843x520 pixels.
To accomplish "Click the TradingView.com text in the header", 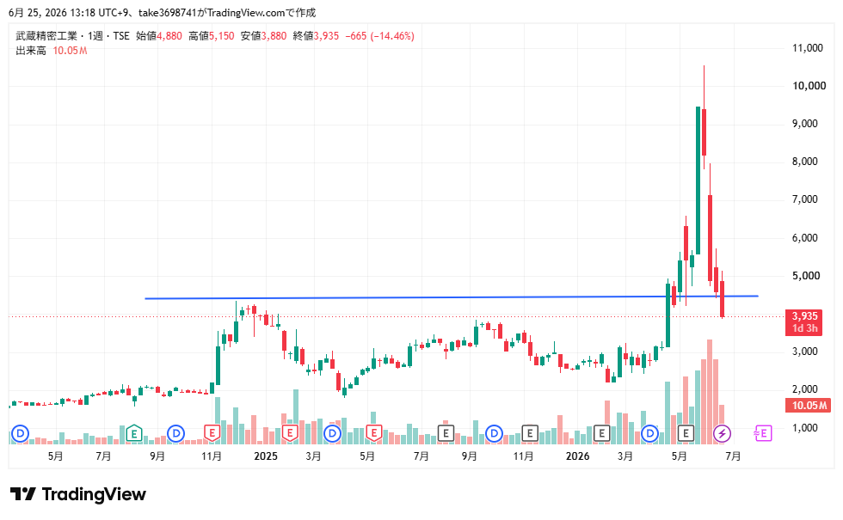I will tap(246, 12).
